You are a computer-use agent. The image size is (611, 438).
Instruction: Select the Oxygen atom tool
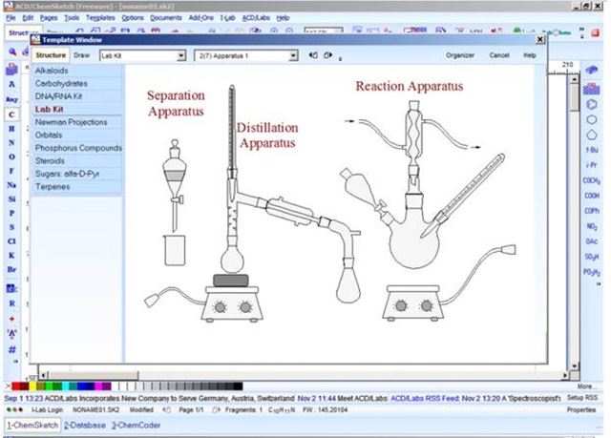coord(11,156)
